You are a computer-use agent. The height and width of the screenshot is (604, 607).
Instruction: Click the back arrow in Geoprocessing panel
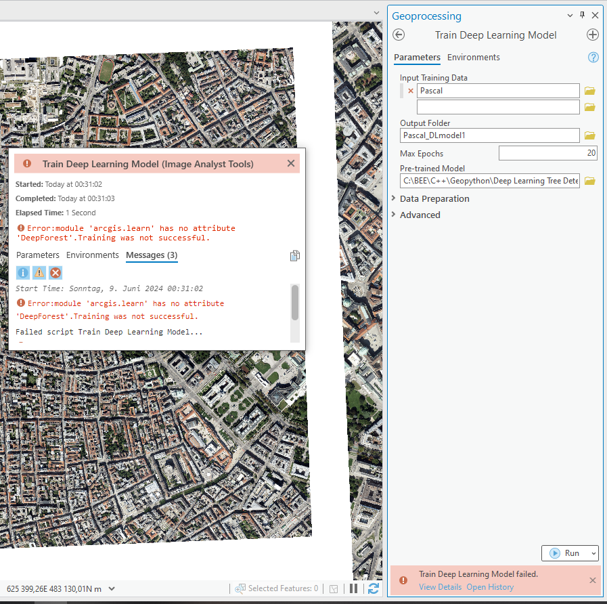pyautogui.click(x=398, y=35)
